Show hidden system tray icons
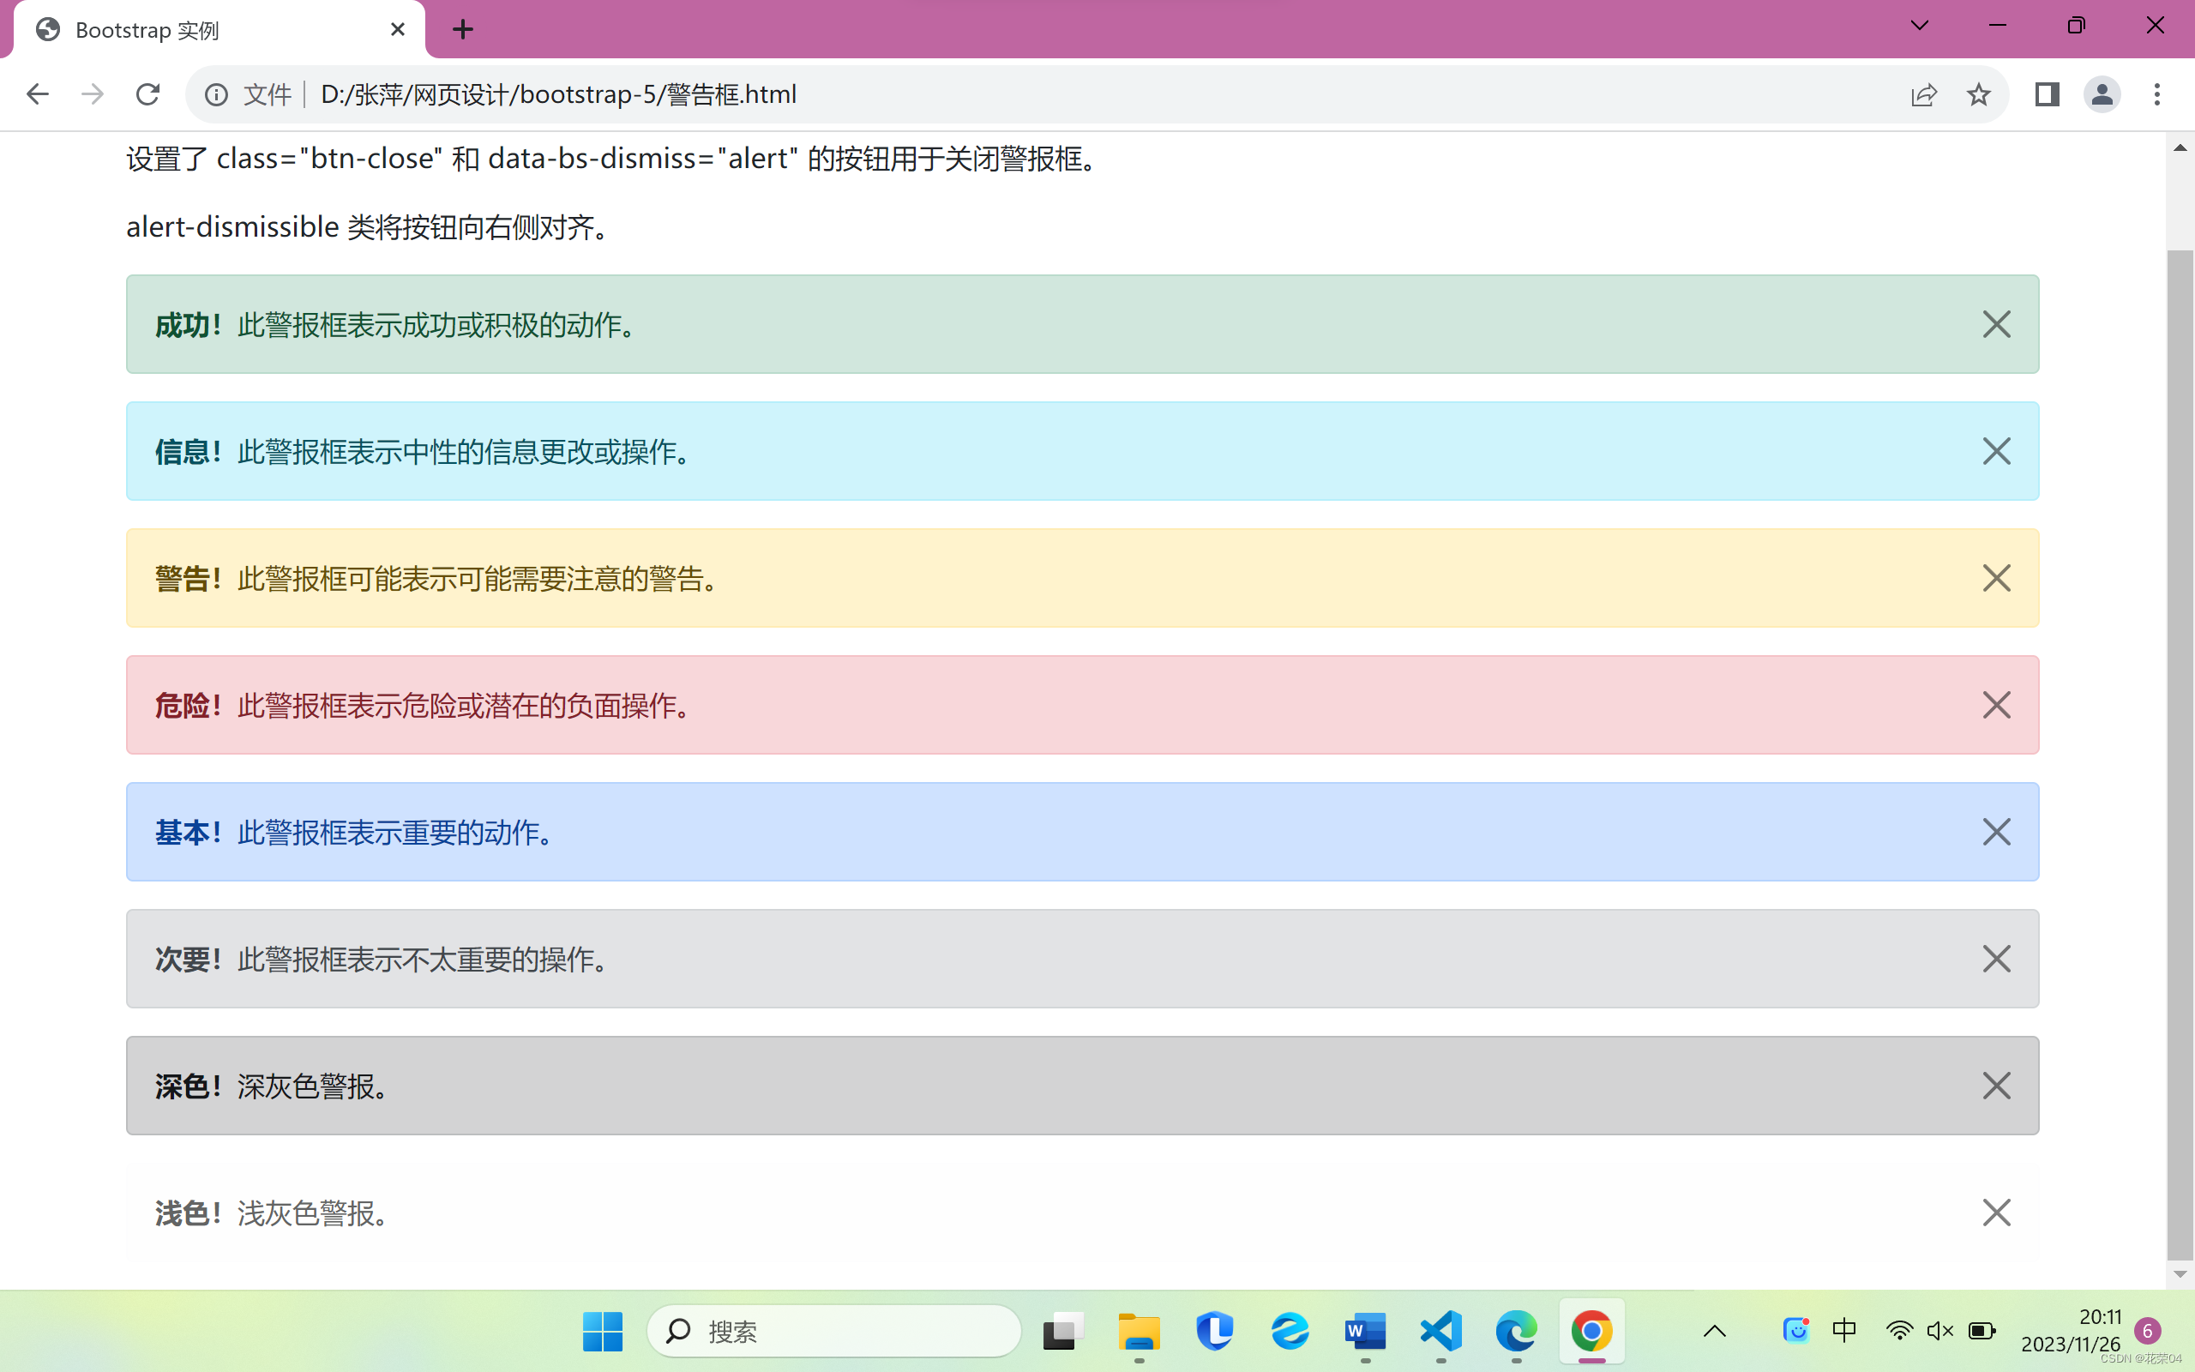 tap(1714, 1331)
